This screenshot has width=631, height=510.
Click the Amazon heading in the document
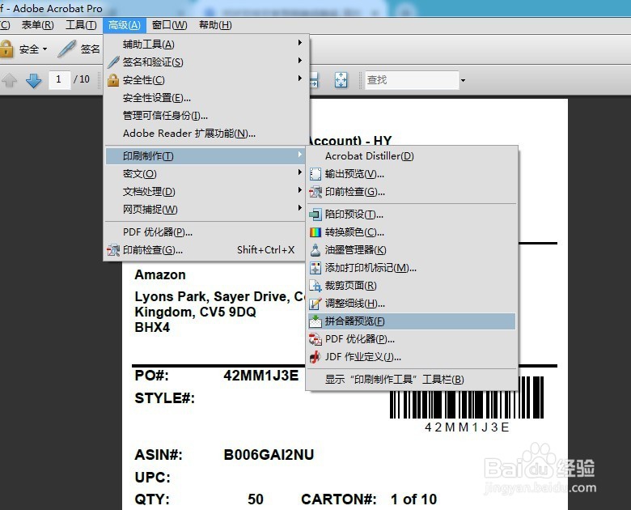point(160,274)
